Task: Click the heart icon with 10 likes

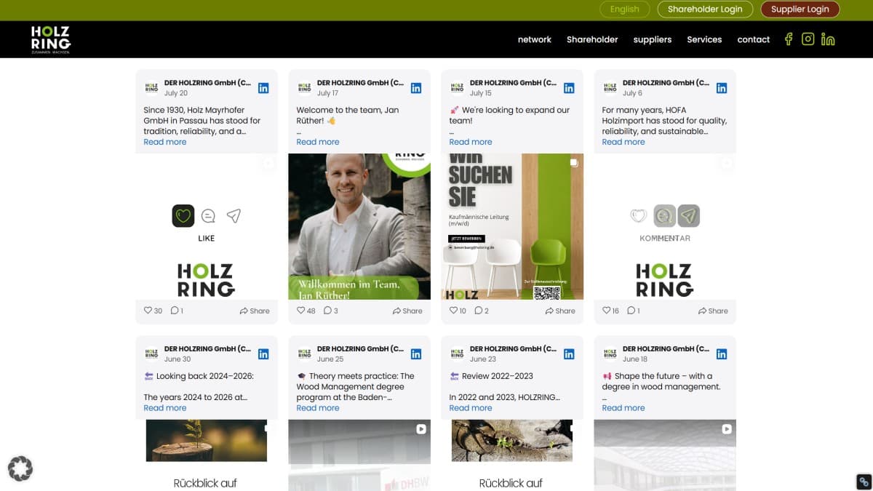Action: [454, 311]
